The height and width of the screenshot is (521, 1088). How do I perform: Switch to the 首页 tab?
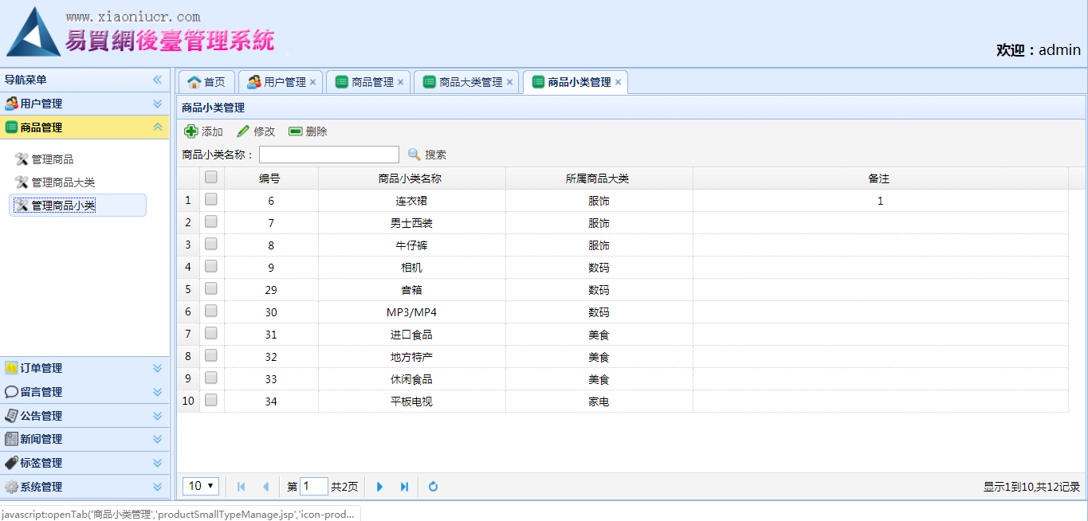point(206,82)
